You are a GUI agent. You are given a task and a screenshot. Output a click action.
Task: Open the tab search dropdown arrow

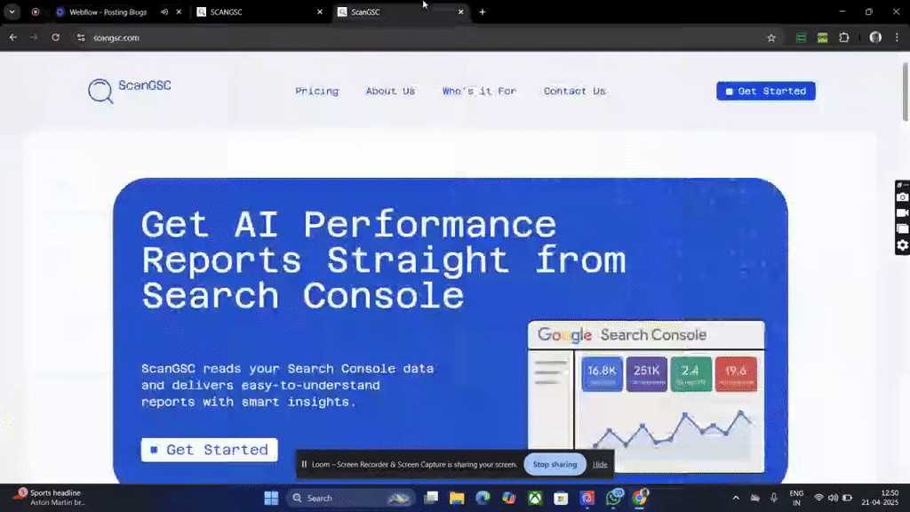pyautogui.click(x=12, y=12)
